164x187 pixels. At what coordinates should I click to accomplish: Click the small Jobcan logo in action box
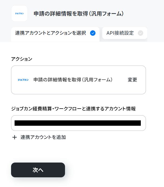pyautogui.click(x=23, y=80)
